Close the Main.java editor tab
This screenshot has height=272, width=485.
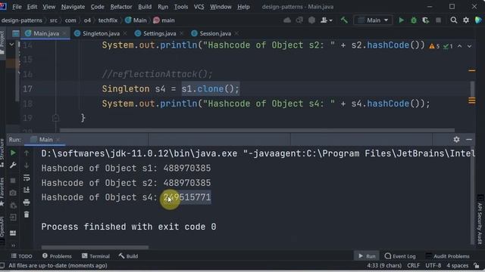64,33
